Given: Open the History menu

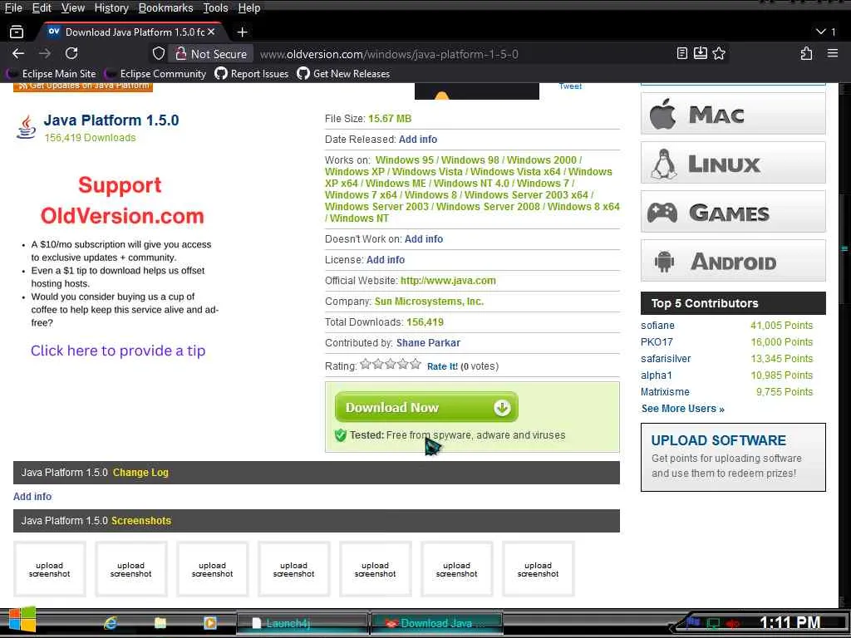Looking at the screenshot, I should 111,8.
